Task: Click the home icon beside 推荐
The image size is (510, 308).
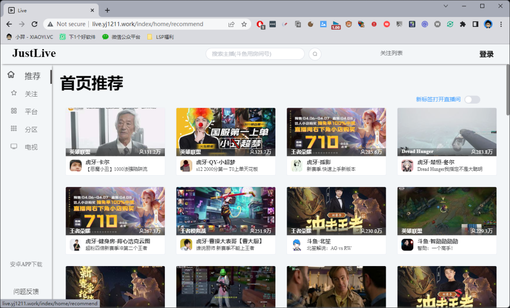Action: coord(11,75)
